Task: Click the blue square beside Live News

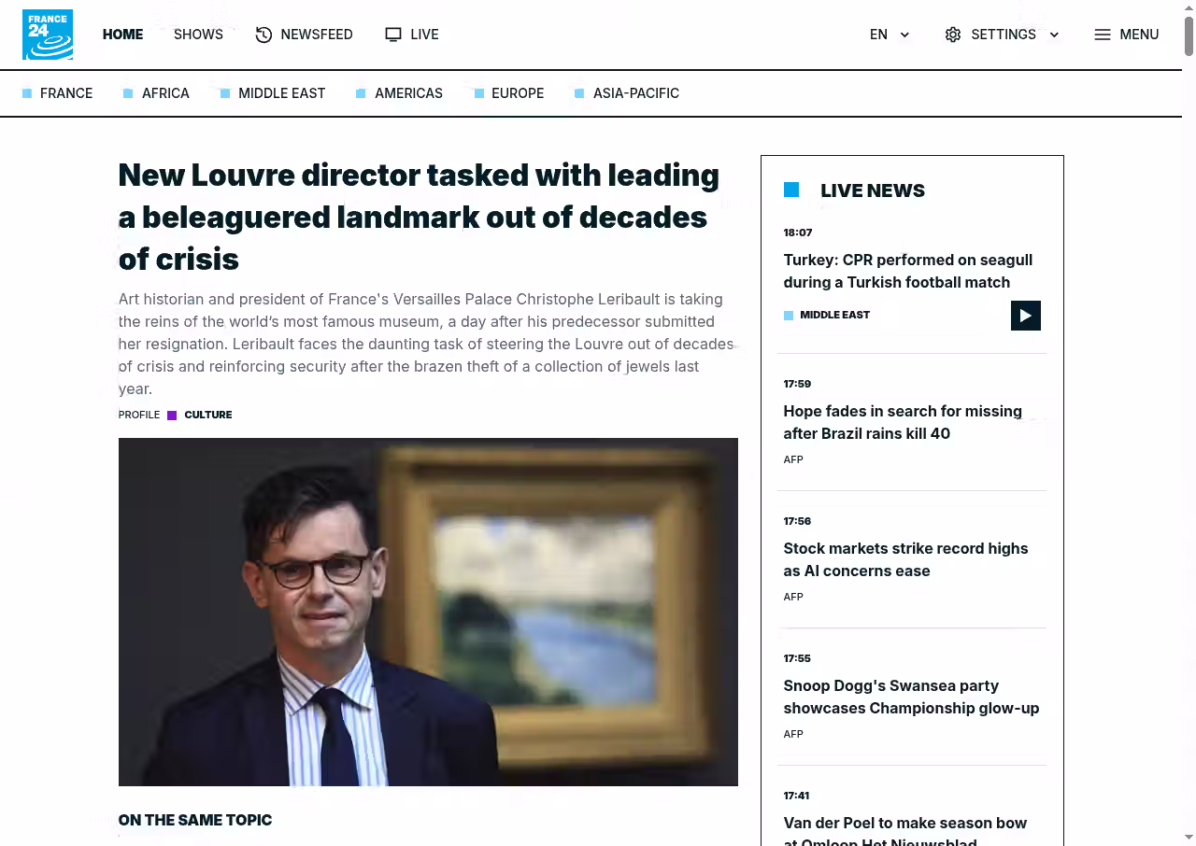Action: pos(791,190)
